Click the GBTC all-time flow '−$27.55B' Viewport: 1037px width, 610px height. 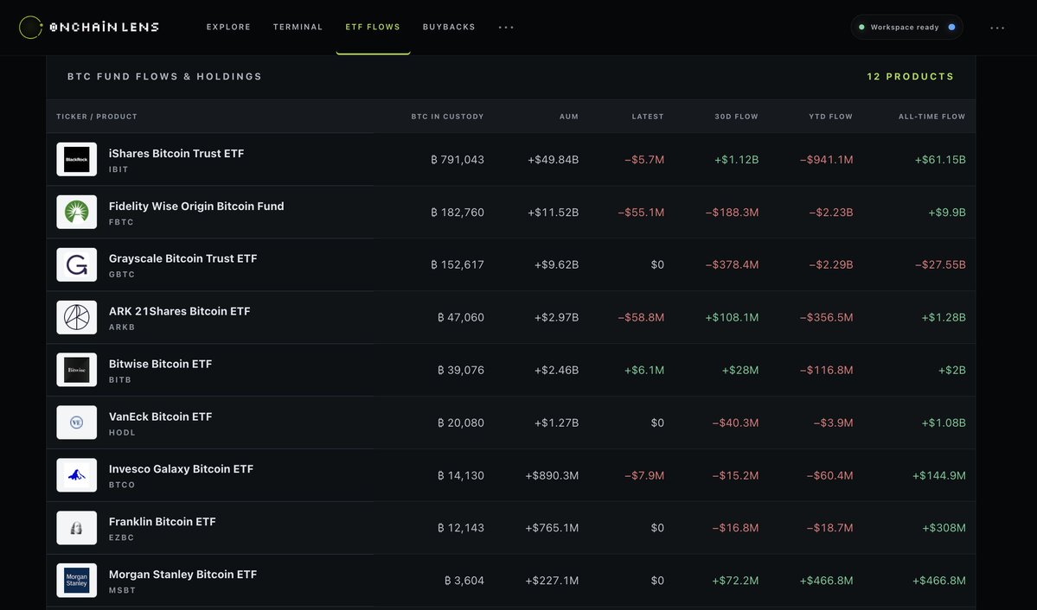(x=940, y=264)
